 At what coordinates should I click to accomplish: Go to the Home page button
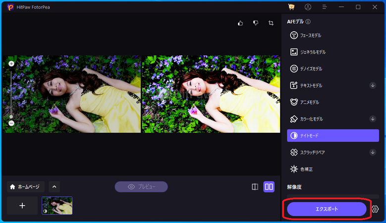click(26, 187)
